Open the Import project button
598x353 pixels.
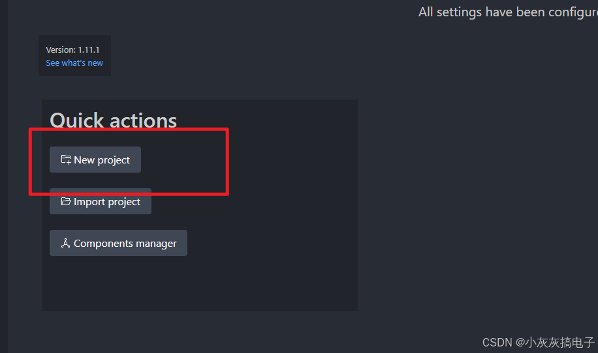point(101,201)
